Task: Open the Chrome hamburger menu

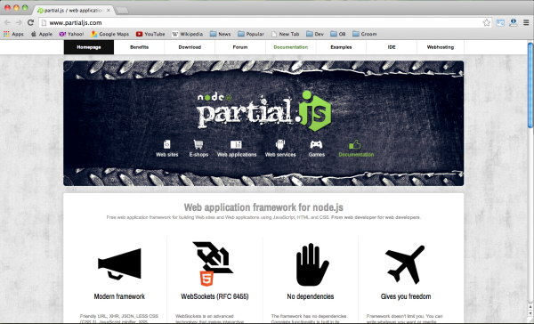Action: pyautogui.click(x=526, y=22)
